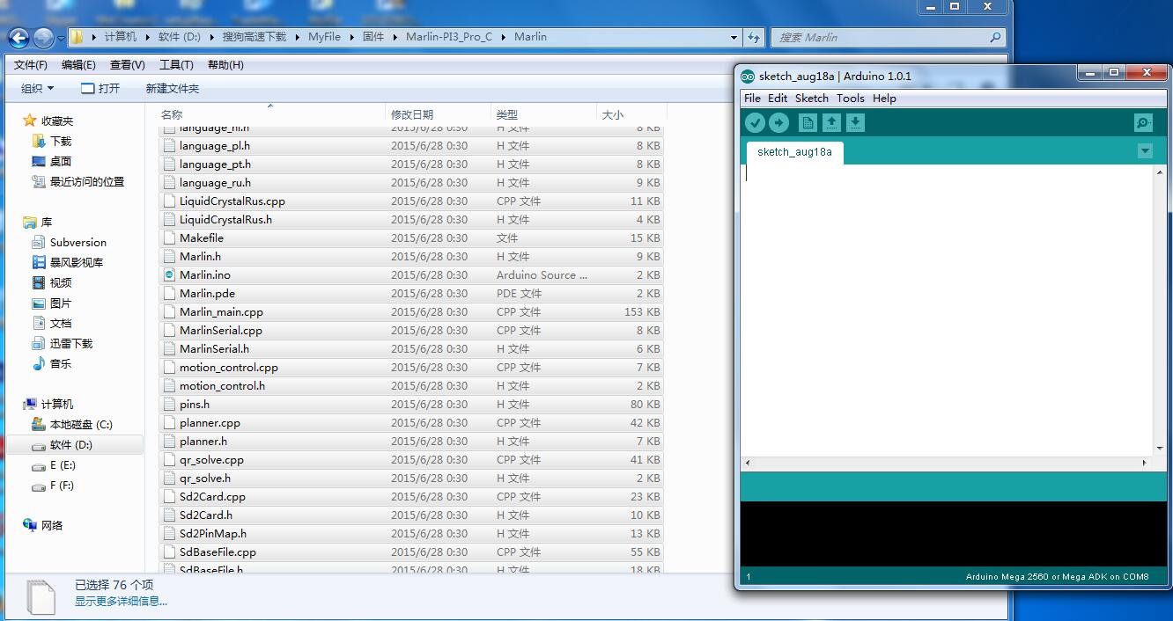The height and width of the screenshot is (621, 1173).
Task: Select E (E:) drive in the sidebar
Action: tap(63, 465)
